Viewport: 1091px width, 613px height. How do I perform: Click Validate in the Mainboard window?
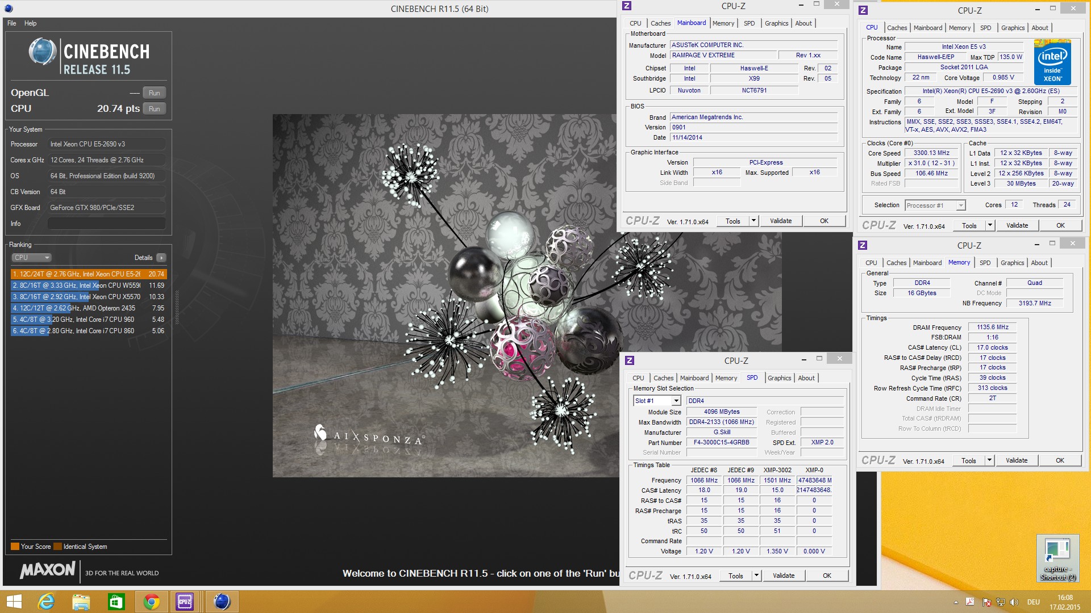781,221
